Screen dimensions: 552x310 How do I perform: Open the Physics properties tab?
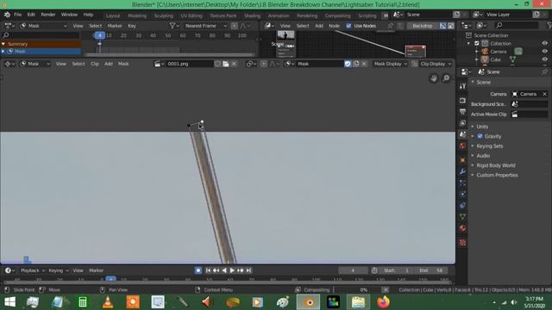[x=462, y=194]
